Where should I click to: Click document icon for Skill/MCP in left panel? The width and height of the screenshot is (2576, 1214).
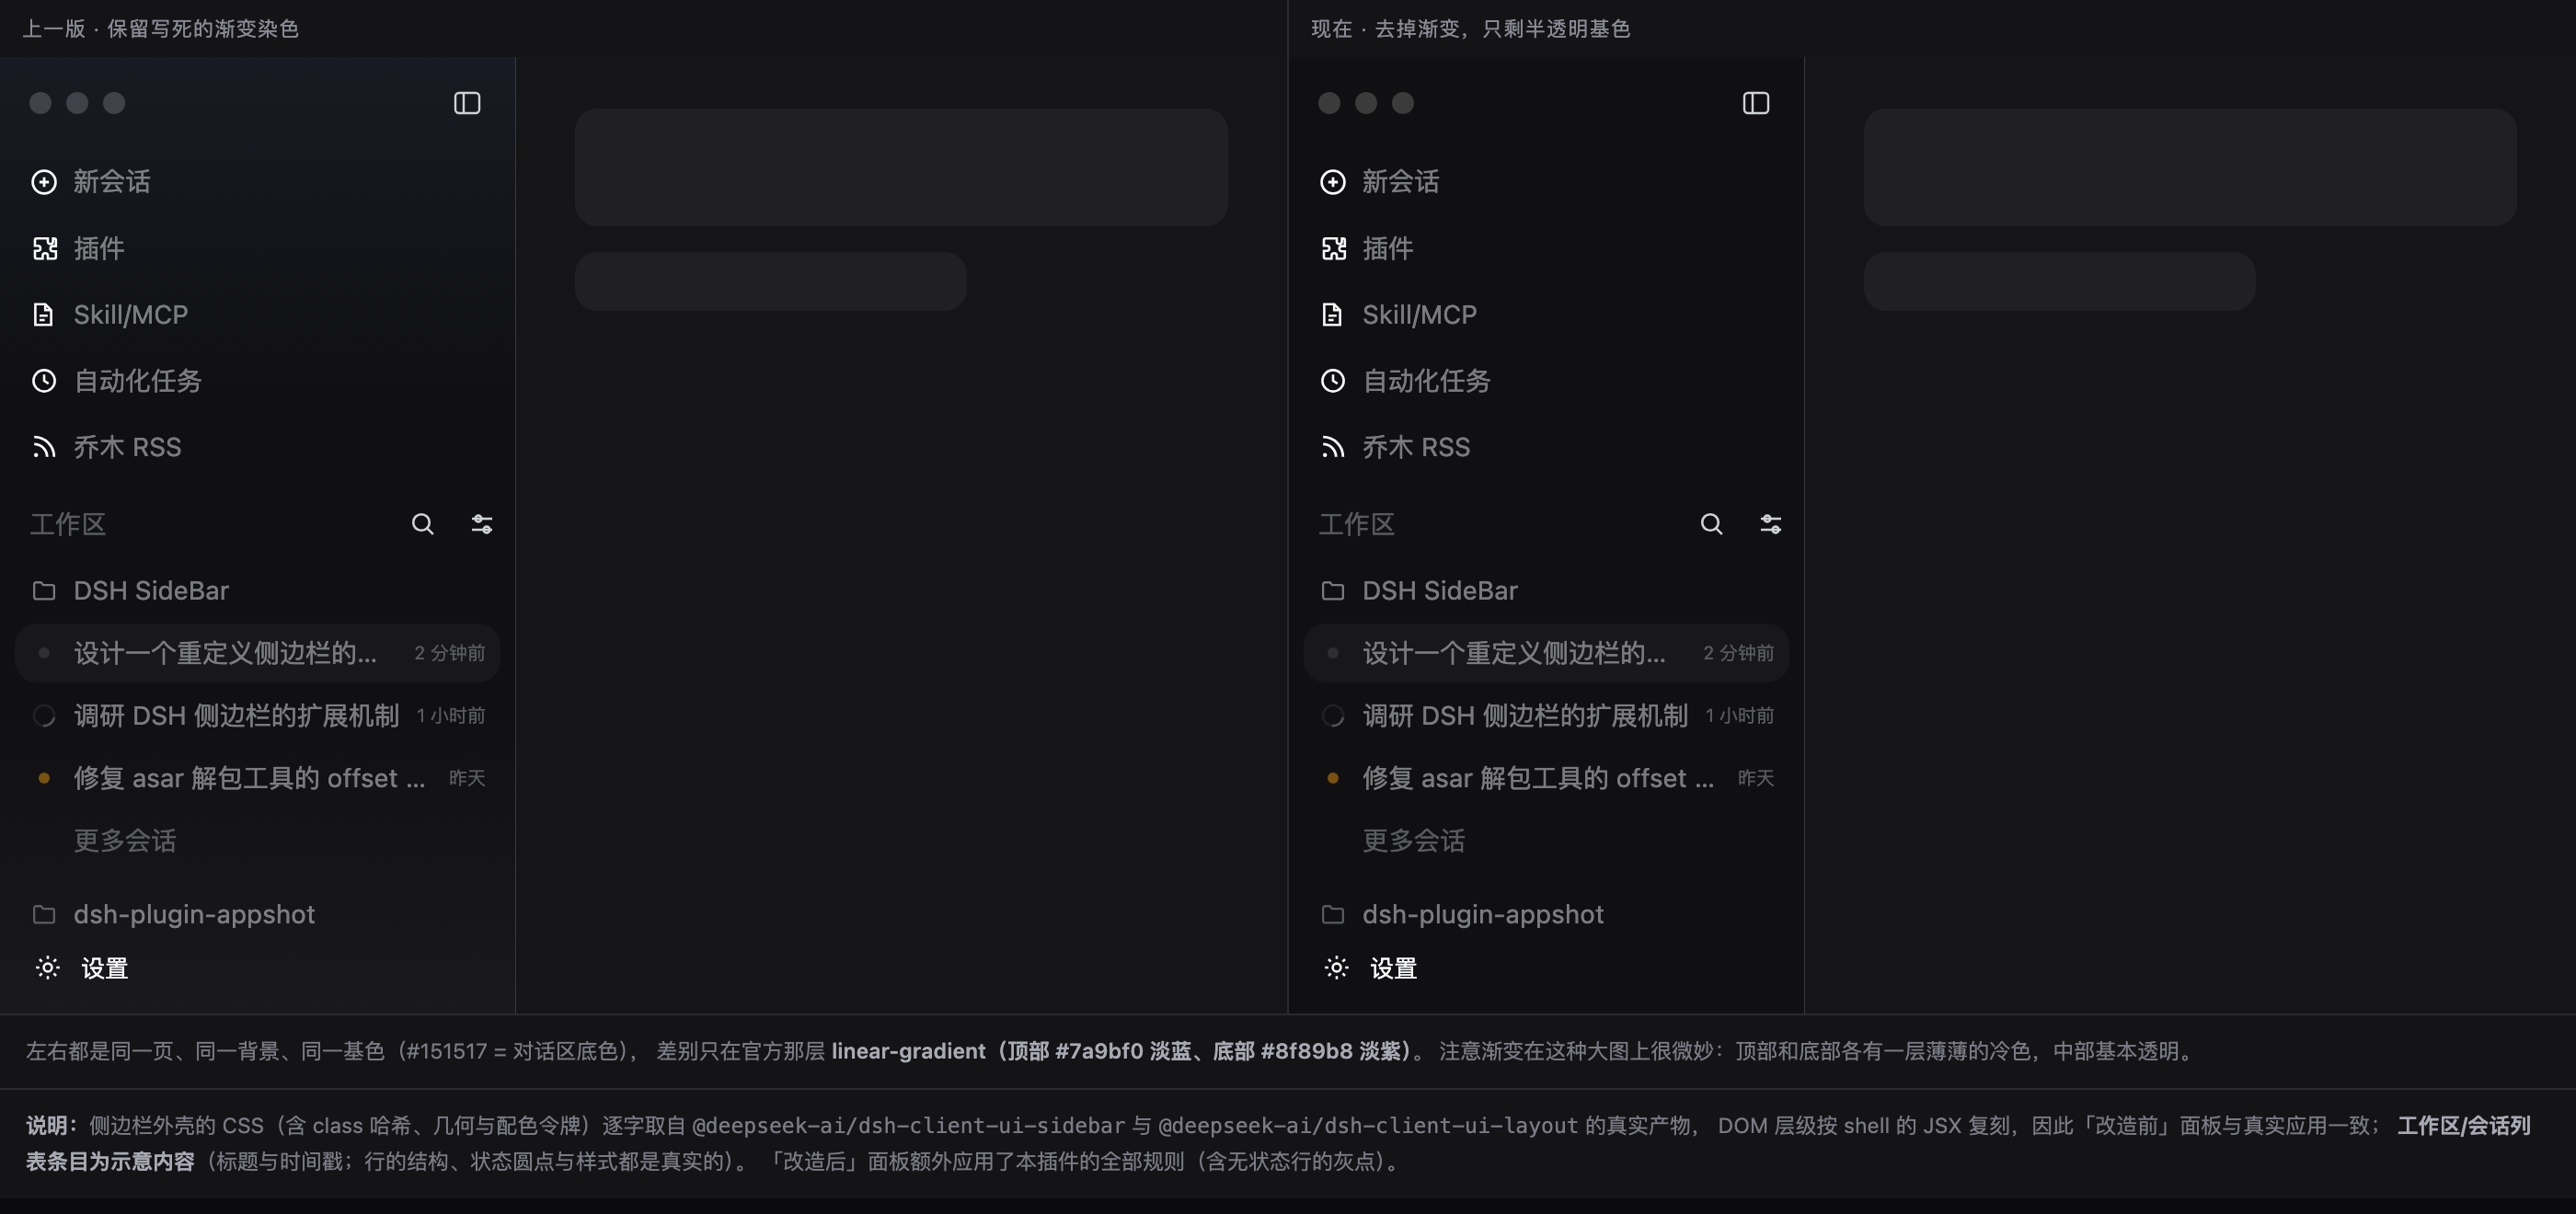(x=43, y=315)
